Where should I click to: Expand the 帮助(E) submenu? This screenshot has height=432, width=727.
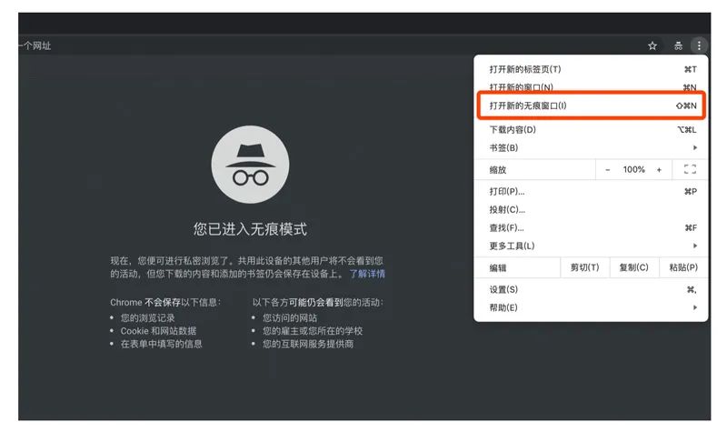click(x=591, y=307)
